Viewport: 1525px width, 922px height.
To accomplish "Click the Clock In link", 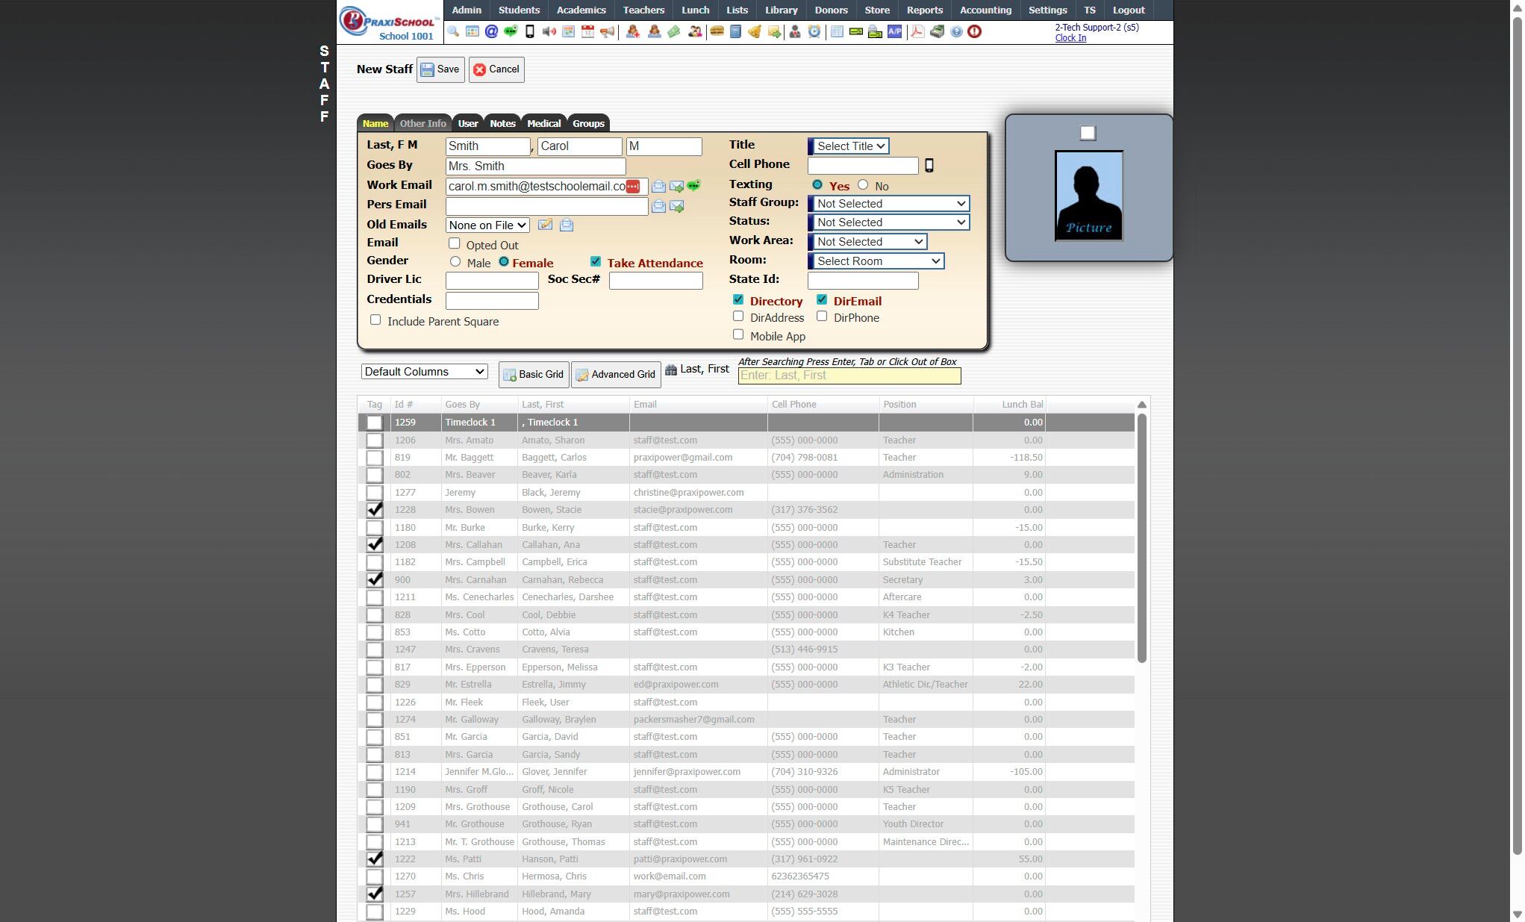I will click(x=1070, y=38).
